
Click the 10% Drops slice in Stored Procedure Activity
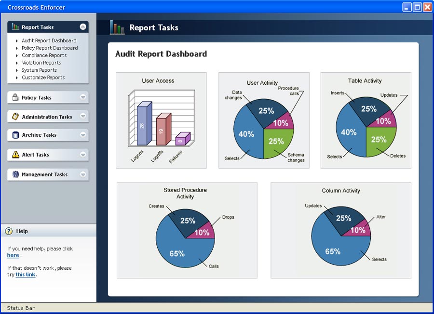pyautogui.click(x=203, y=233)
